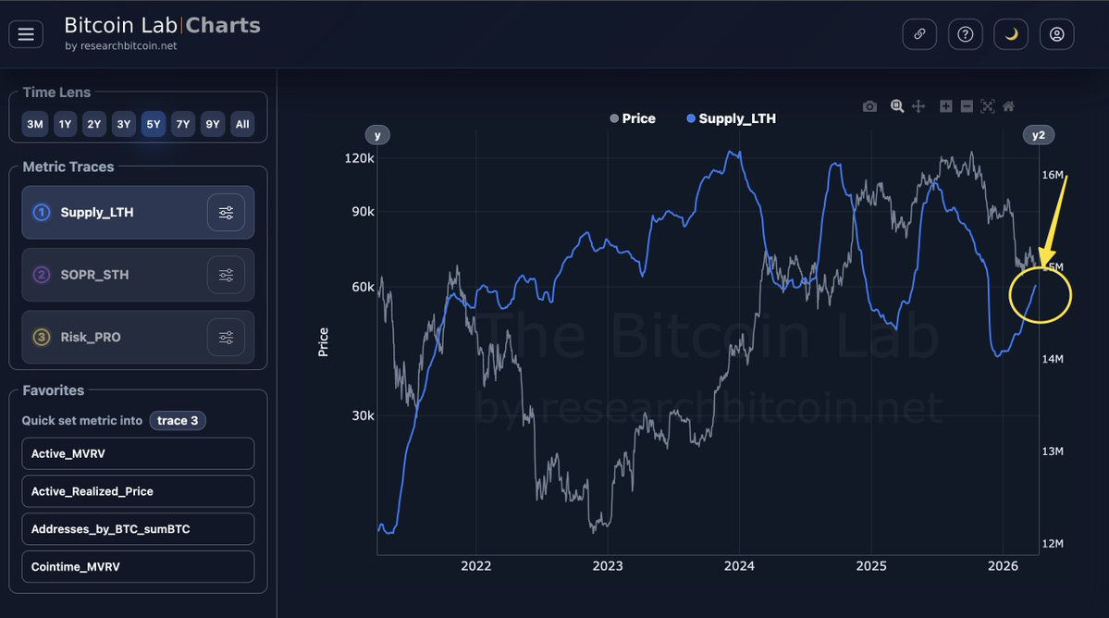Switch time lens to 3Y
The width and height of the screenshot is (1109, 618).
pyautogui.click(x=124, y=124)
